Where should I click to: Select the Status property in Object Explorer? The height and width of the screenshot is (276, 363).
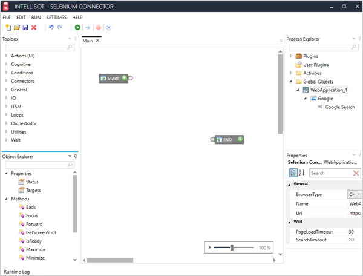click(32, 182)
